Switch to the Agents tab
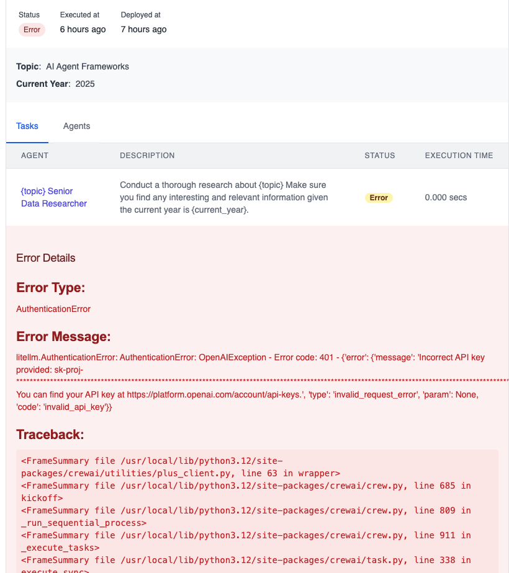Viewport: 509px width, 573px height. pyautogui.click(x=76, y=126)
